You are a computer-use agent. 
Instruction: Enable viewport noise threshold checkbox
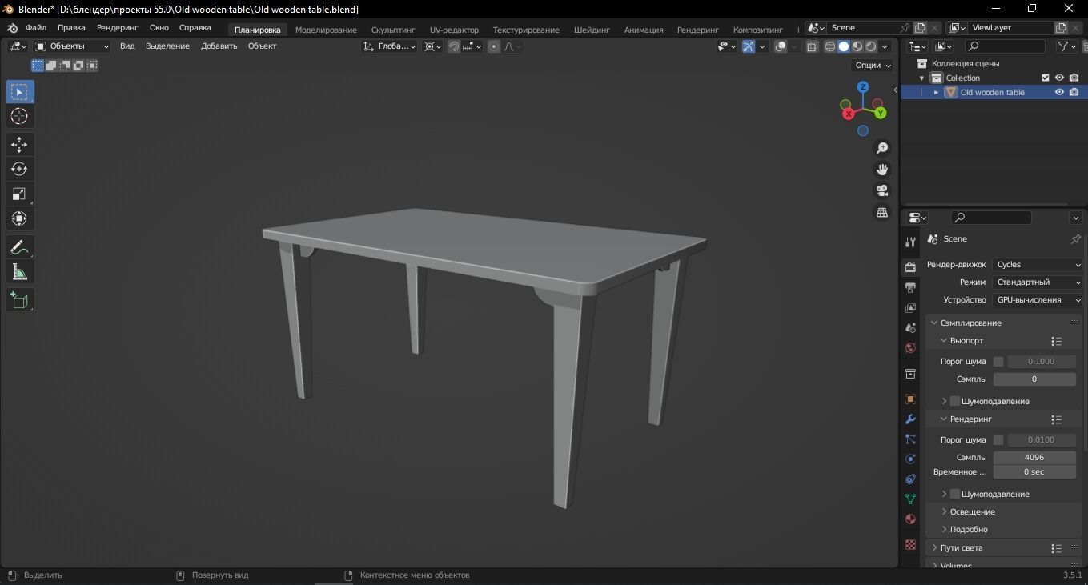click(998, 362)
